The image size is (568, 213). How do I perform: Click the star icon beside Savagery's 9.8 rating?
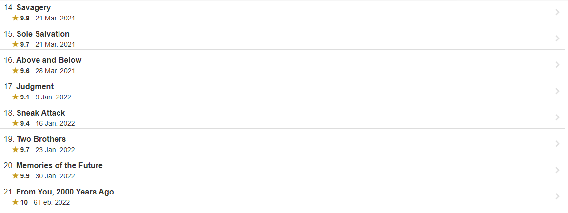[x=15, y=18]
